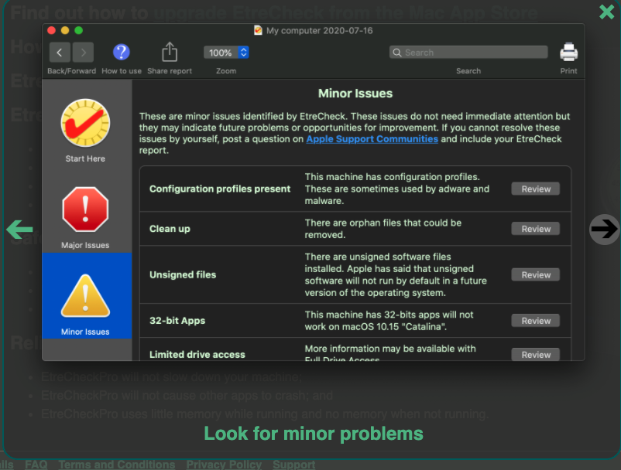621x470 pixels.
Task: Open the Privacy Policy footer link
Action: tap(224, 464)
